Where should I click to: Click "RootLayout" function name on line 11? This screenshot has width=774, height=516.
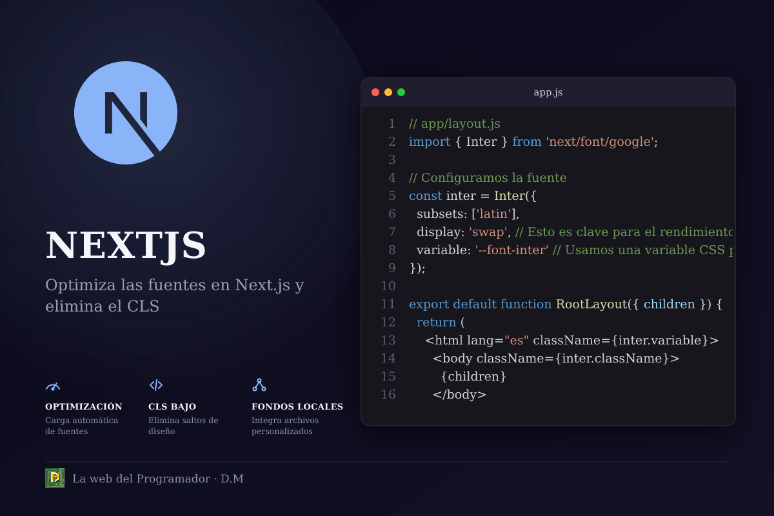tap(591, 304)
